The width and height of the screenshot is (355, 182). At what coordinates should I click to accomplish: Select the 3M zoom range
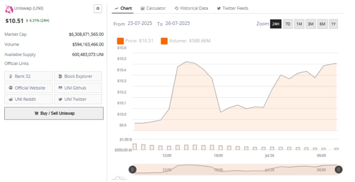click(x=311, y=24)
